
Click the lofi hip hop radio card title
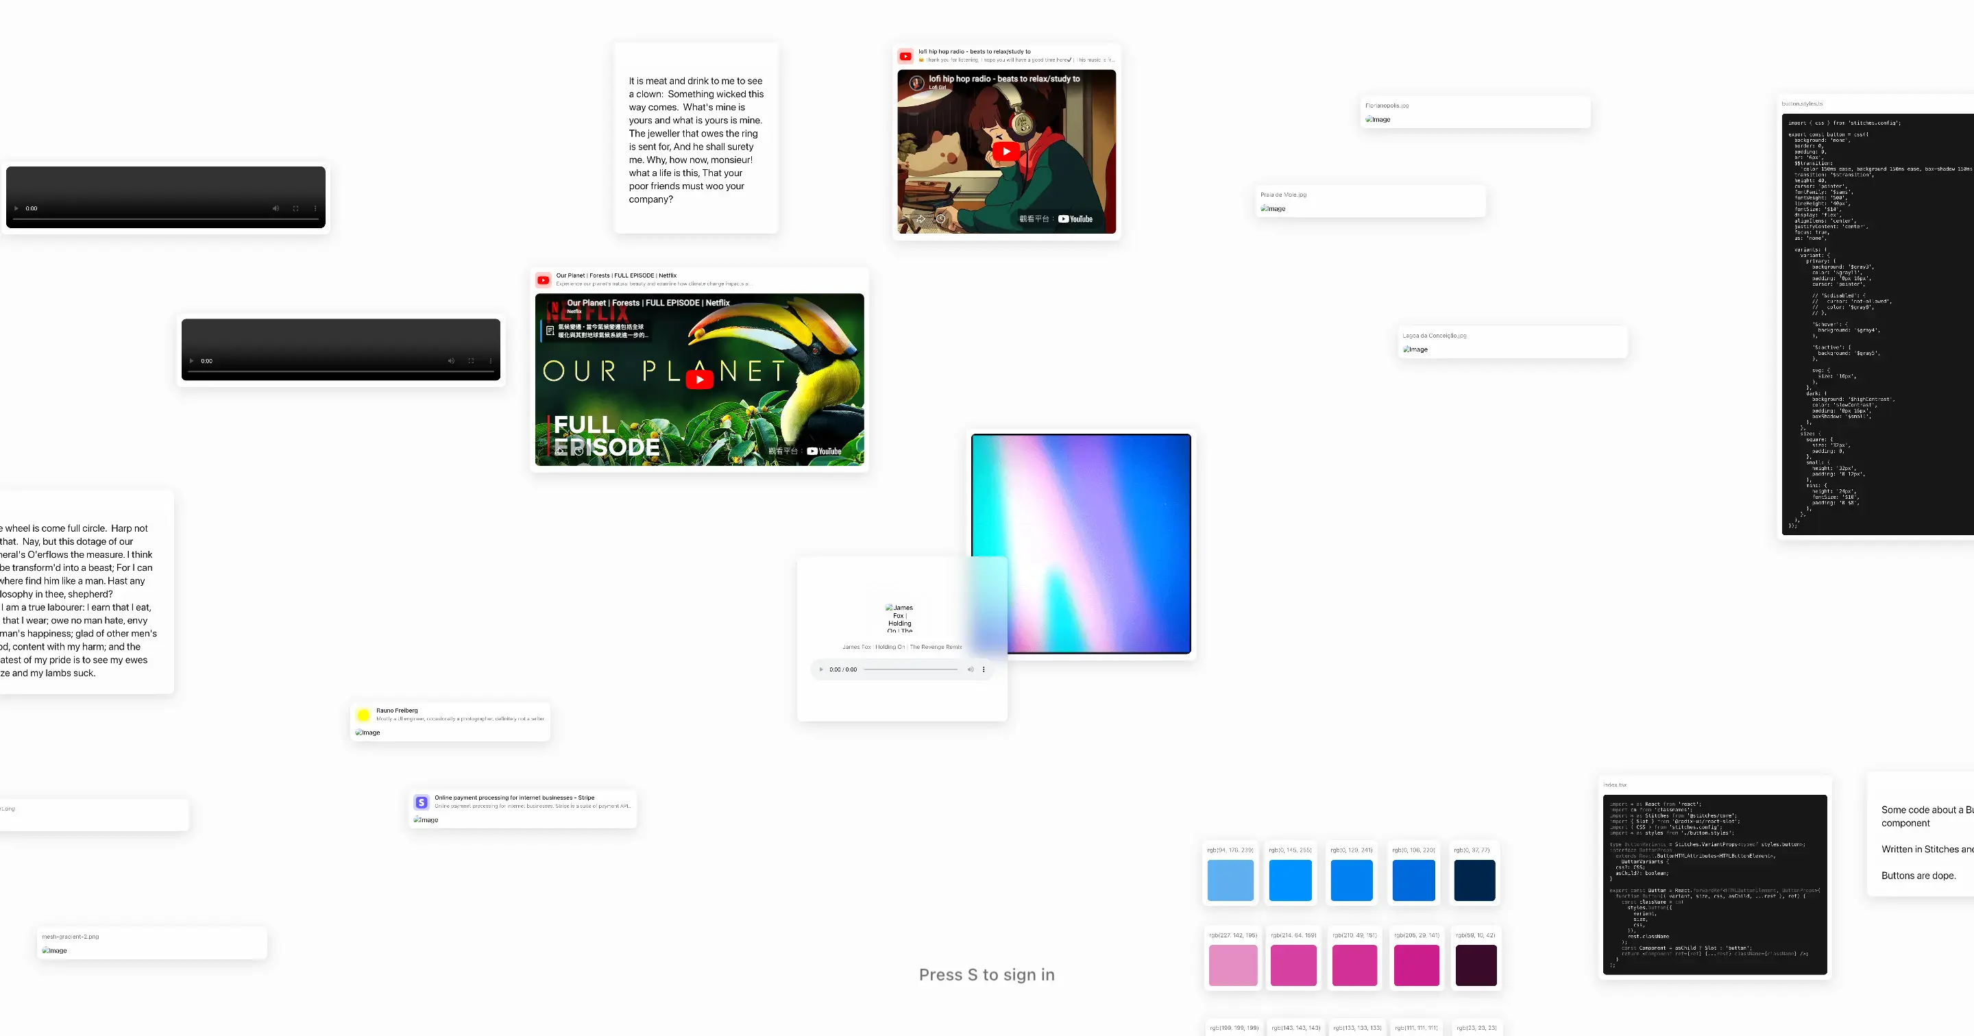975,52
